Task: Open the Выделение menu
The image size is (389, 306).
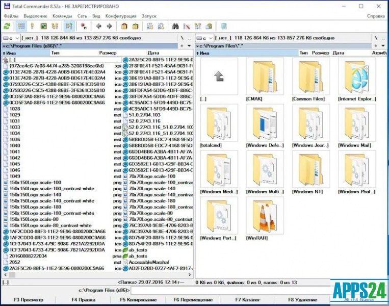Action: [35, 16]
